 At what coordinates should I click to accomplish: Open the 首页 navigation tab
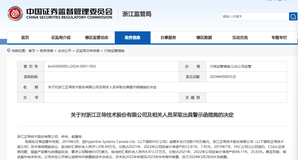coord(25,37)
